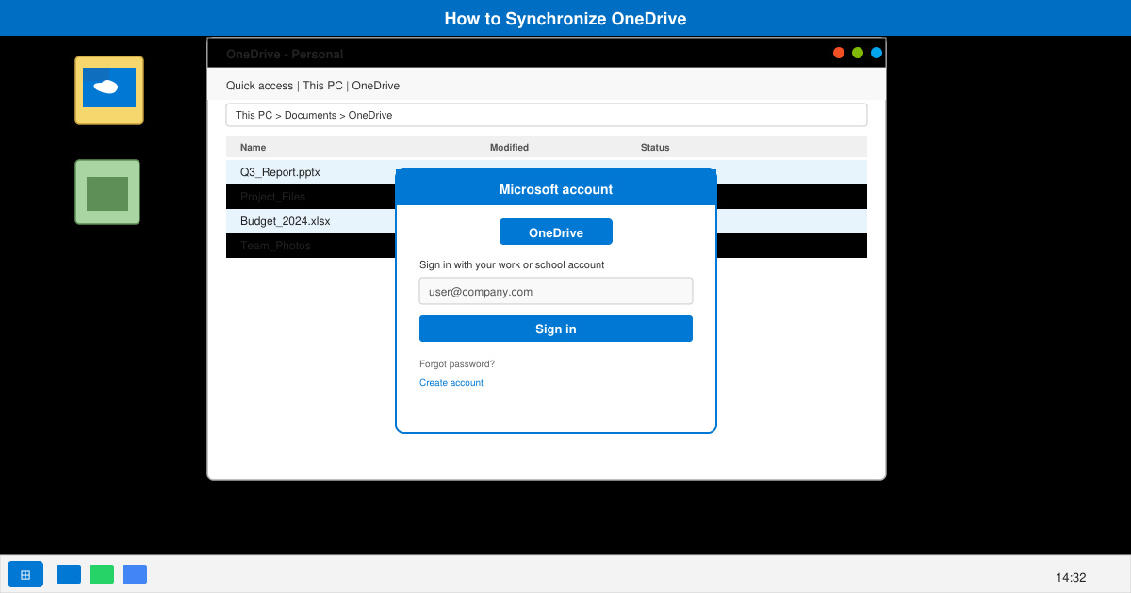Sort files by the Modified column header
The image size is (1131, 593).
coord(509,148)
